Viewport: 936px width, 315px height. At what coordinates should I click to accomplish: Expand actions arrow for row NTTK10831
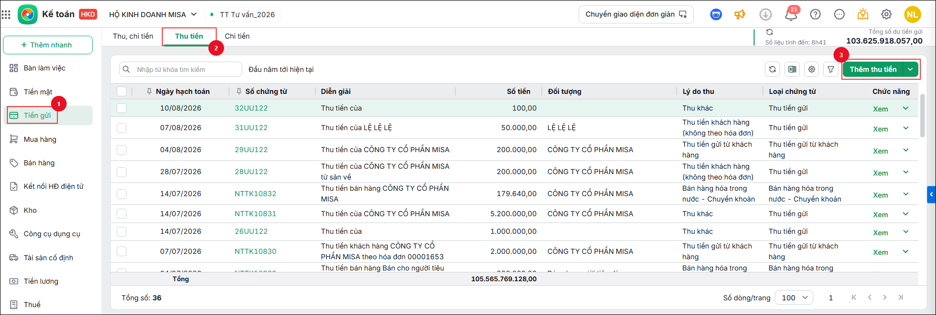pyautogui.click(x=906, y=214)
